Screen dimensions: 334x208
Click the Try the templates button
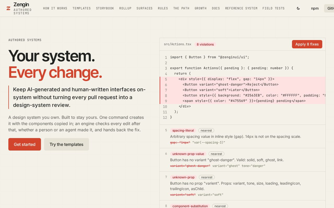coord(67,144)
